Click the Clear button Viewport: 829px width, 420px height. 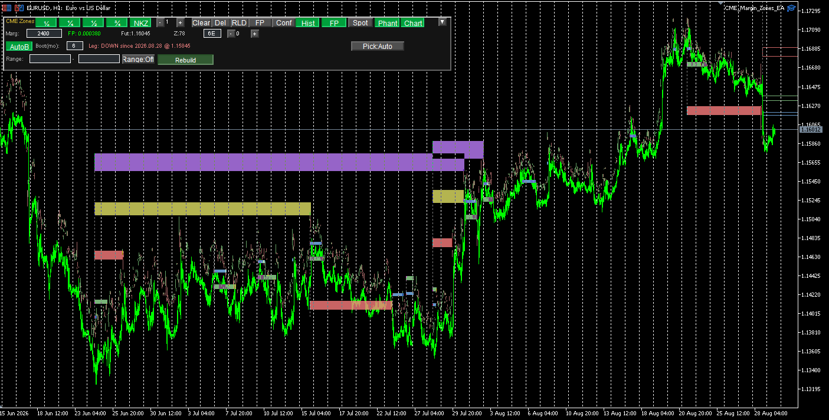[201, 23]
